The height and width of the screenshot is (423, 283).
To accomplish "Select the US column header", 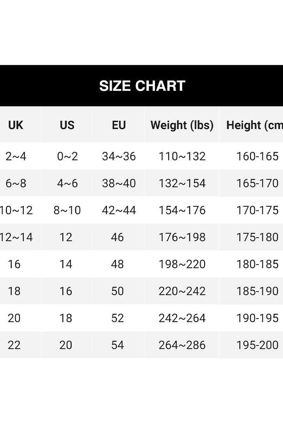I will [67, 125].
